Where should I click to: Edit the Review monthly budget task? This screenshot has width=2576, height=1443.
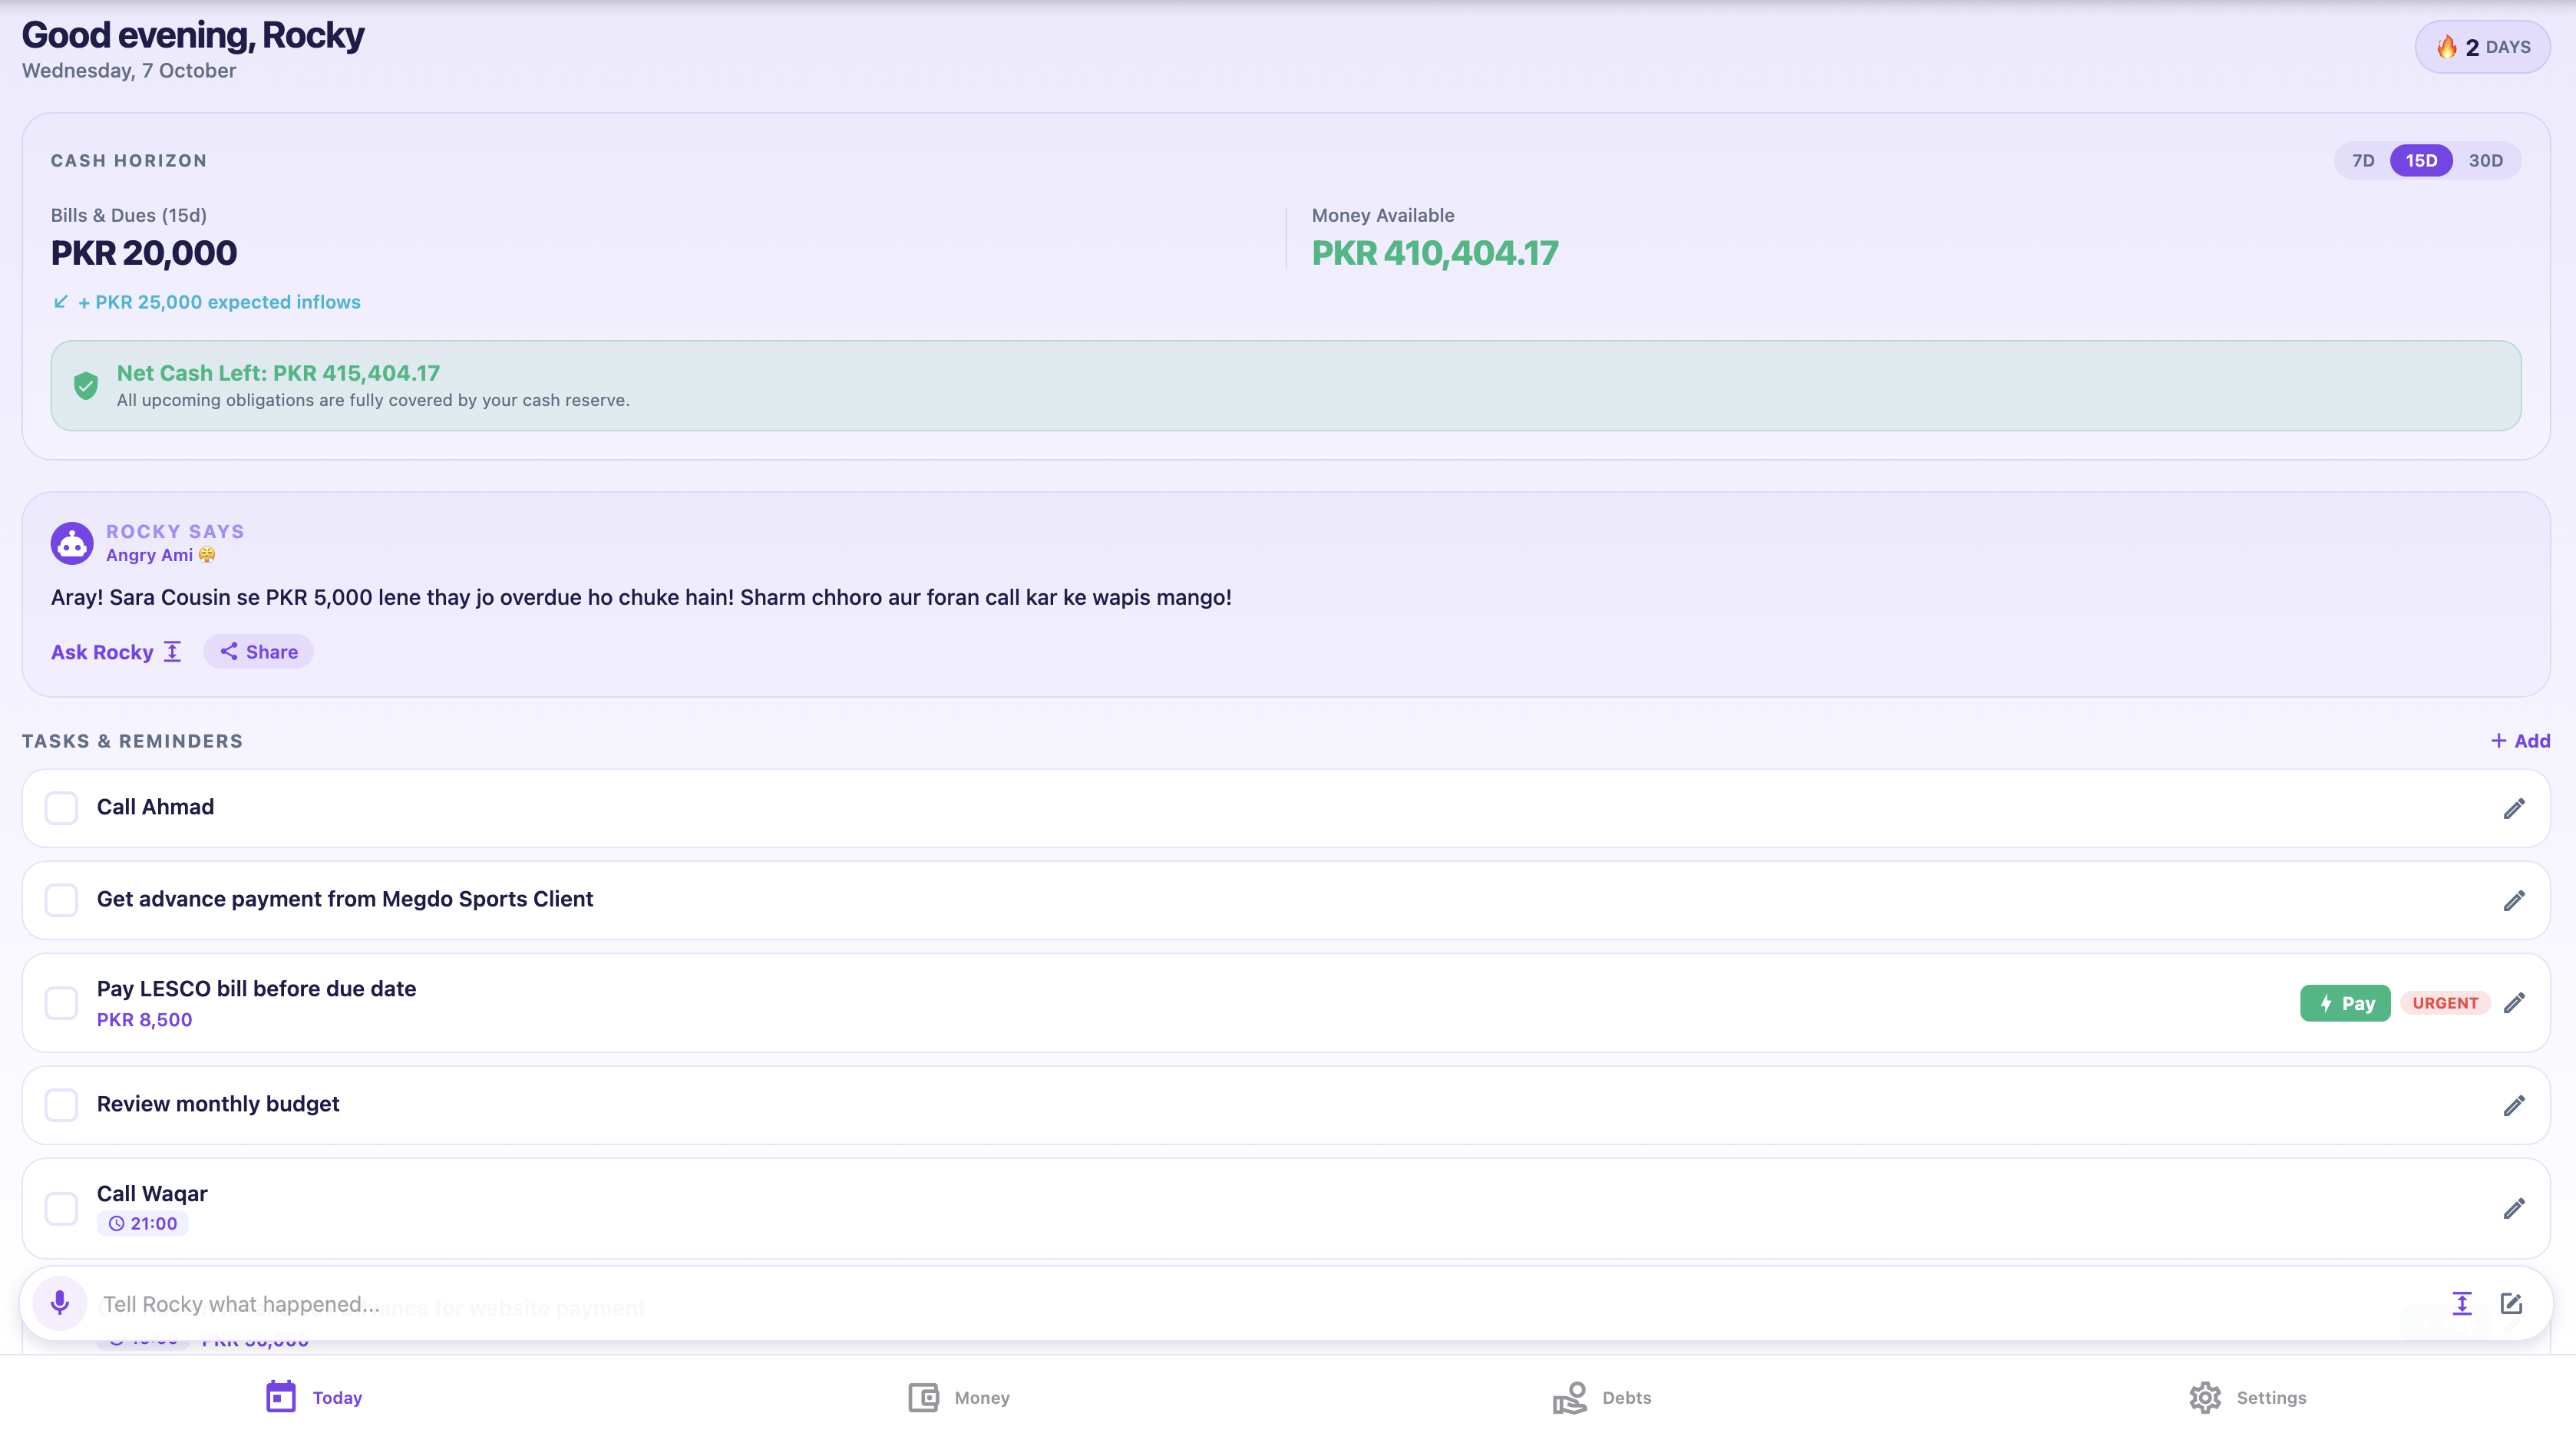(x=2514, y=1105)
